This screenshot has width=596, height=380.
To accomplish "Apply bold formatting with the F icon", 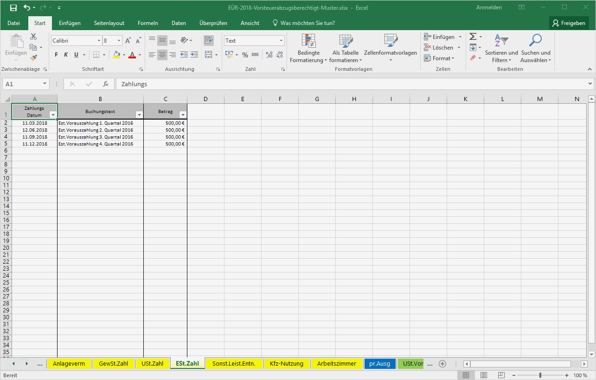I will click(55, 54).
